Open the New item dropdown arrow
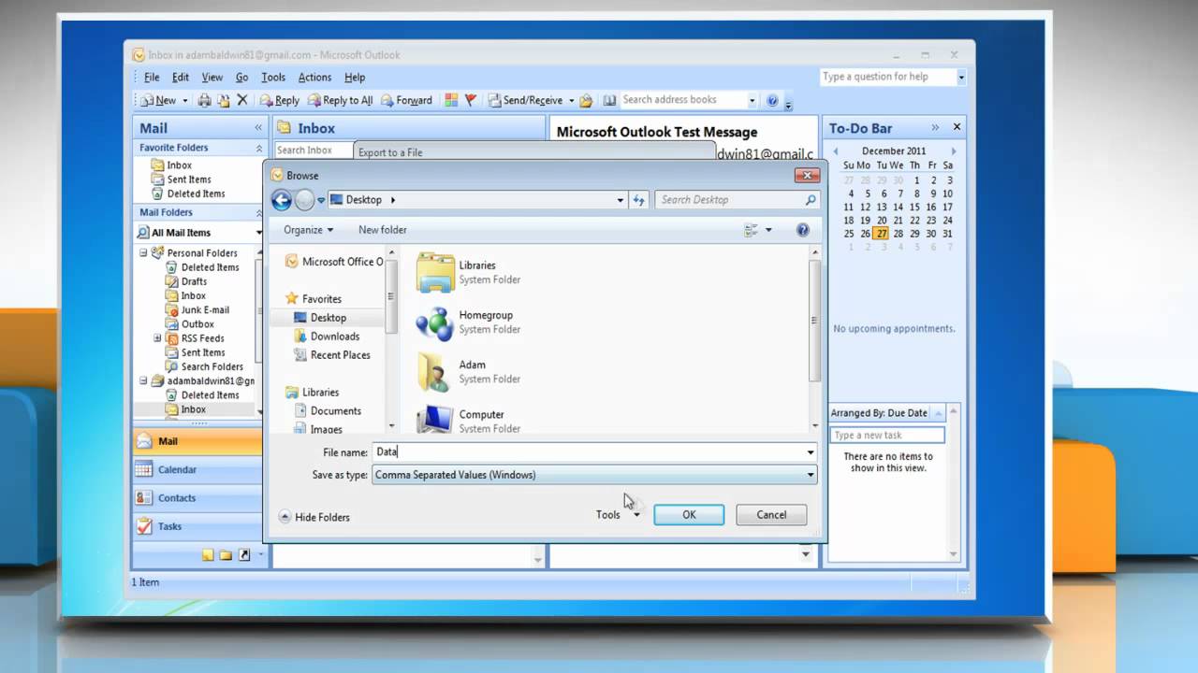This screenshot has height=673, width=1198. point(184,100)
